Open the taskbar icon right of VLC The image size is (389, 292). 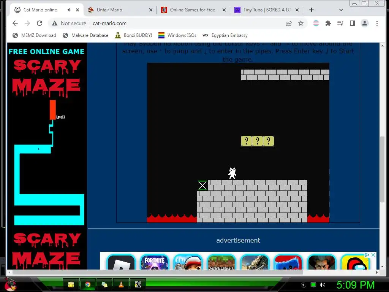click(x=138, y=284)
